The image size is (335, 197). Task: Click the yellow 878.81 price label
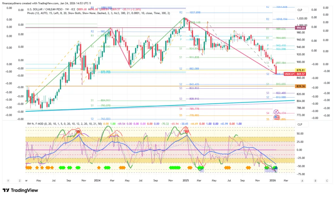(x=300, y=70)
